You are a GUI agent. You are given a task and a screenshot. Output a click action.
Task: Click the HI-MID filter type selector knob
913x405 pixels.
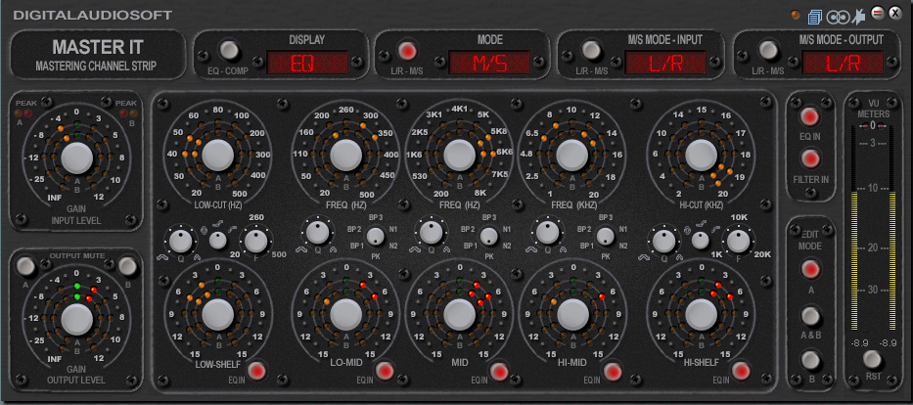pos(606,237)
